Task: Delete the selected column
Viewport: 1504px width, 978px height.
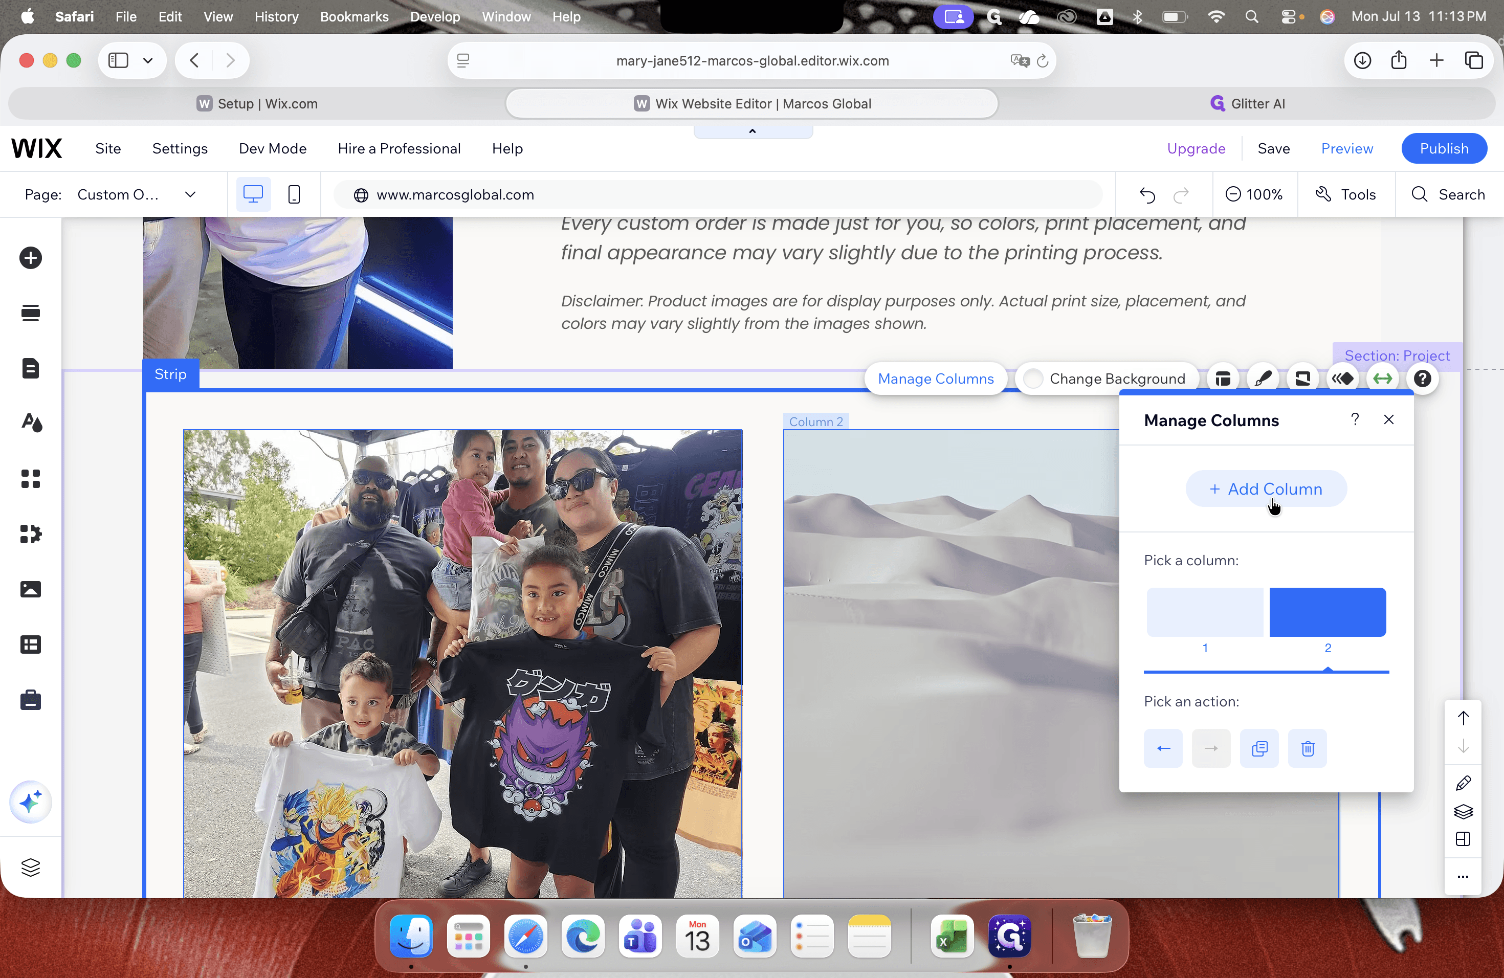Action: click(1308, 749)
